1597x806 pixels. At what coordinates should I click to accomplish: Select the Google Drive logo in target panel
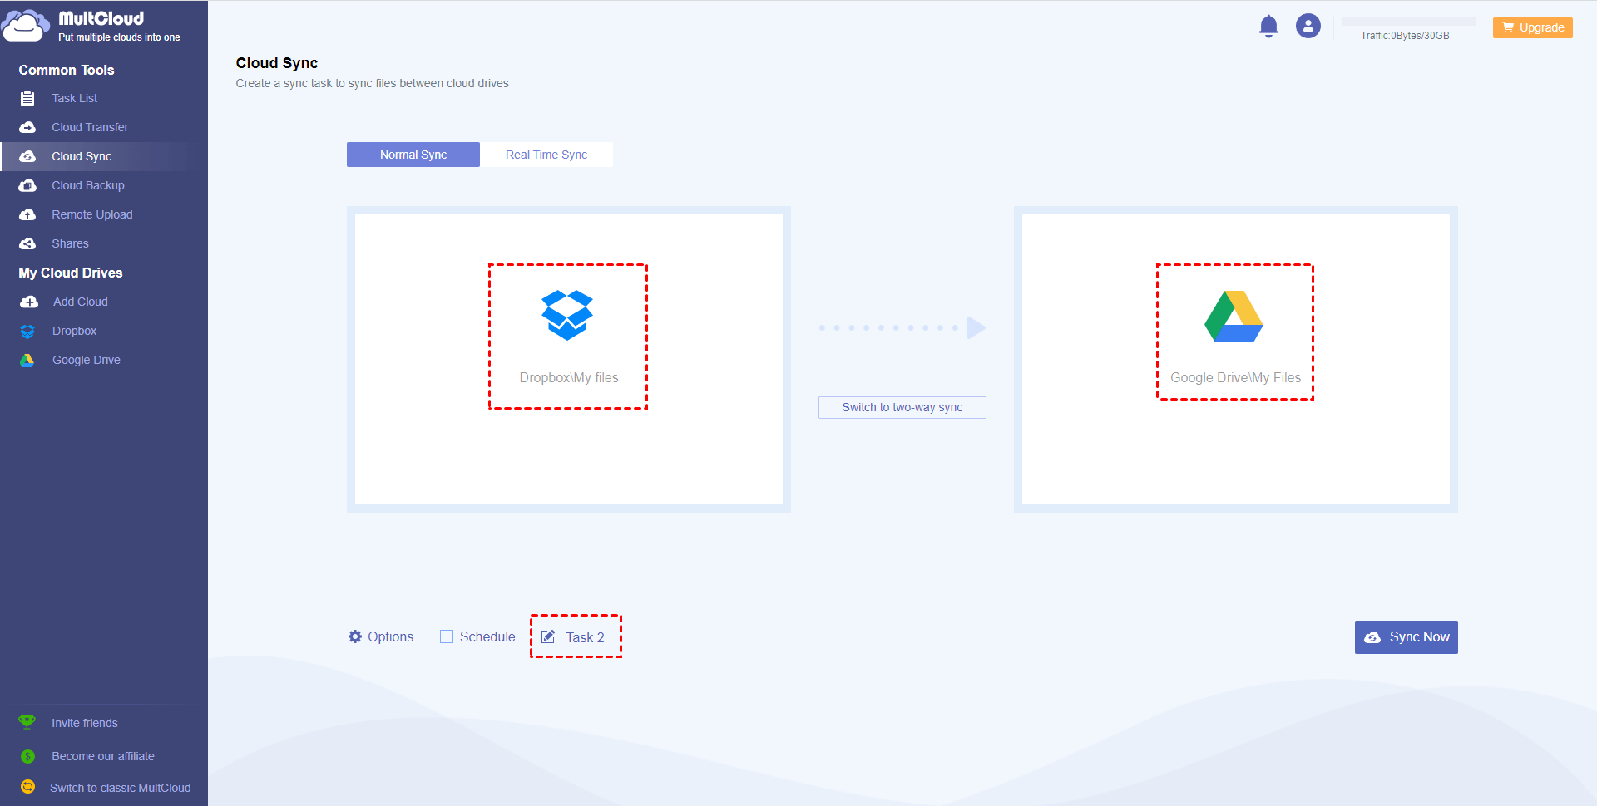pyautogui.click(x=1234, y=316)
